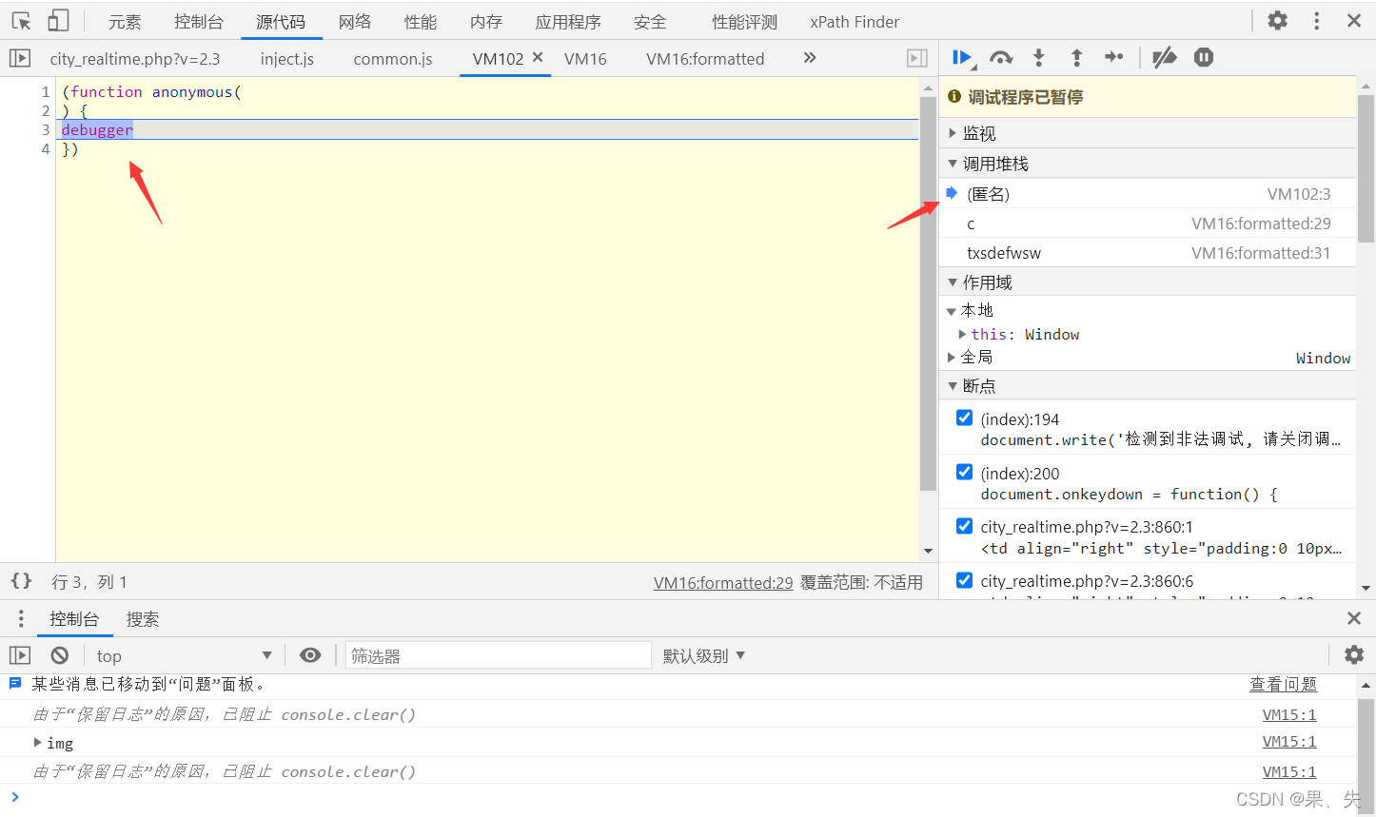Toggle device toolbar icon

(59, 20)
